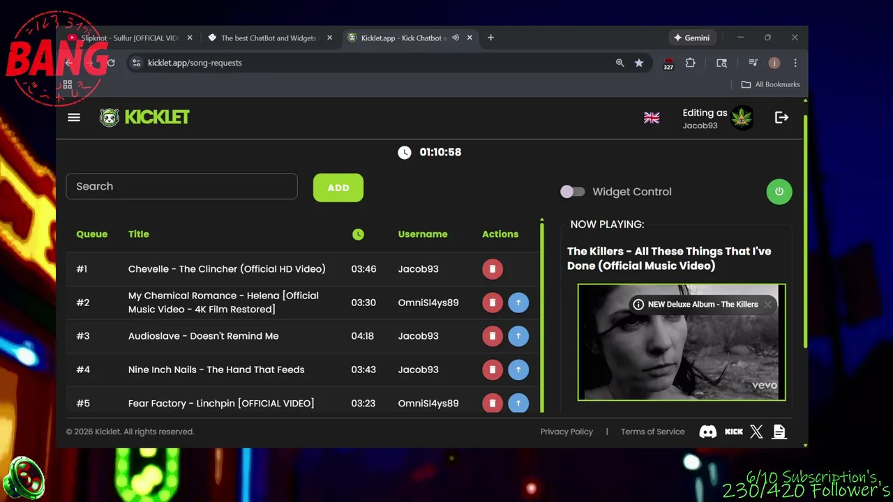This screenshot has width=893, height=502.
Task: Delete Nine Inch Nails - The Hand That Feeds
Action: click(493, 370)
